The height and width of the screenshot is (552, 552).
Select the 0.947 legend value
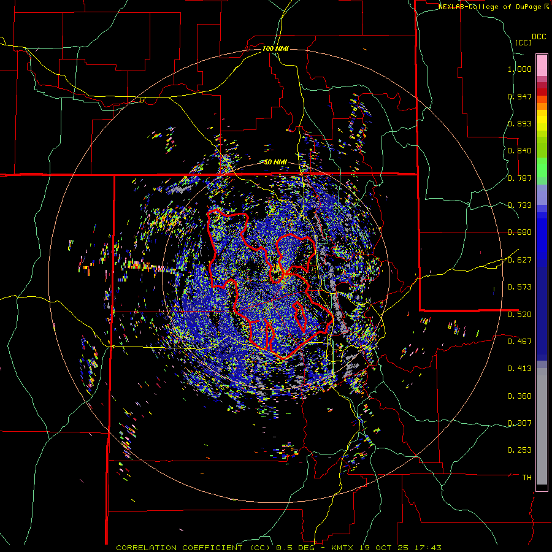click(x=519, y=96)
